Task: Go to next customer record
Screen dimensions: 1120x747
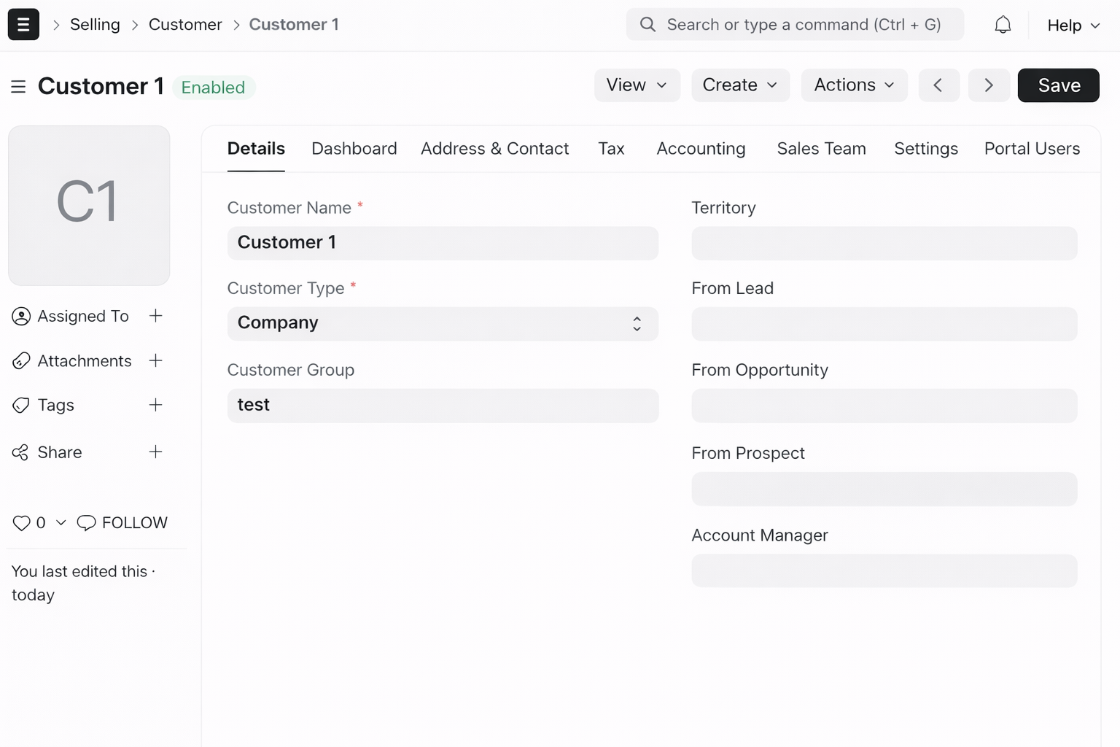Action: [989, 85]
